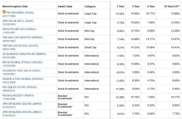View JPM SR BLEND 2025 R5 (JBBSX)
Image resolution: width=182 pixels, height=119 pixels.
[22, 112]
